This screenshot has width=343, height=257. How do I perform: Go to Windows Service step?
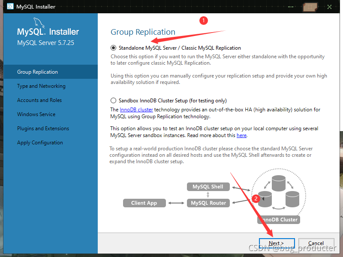tap(51, 114)
